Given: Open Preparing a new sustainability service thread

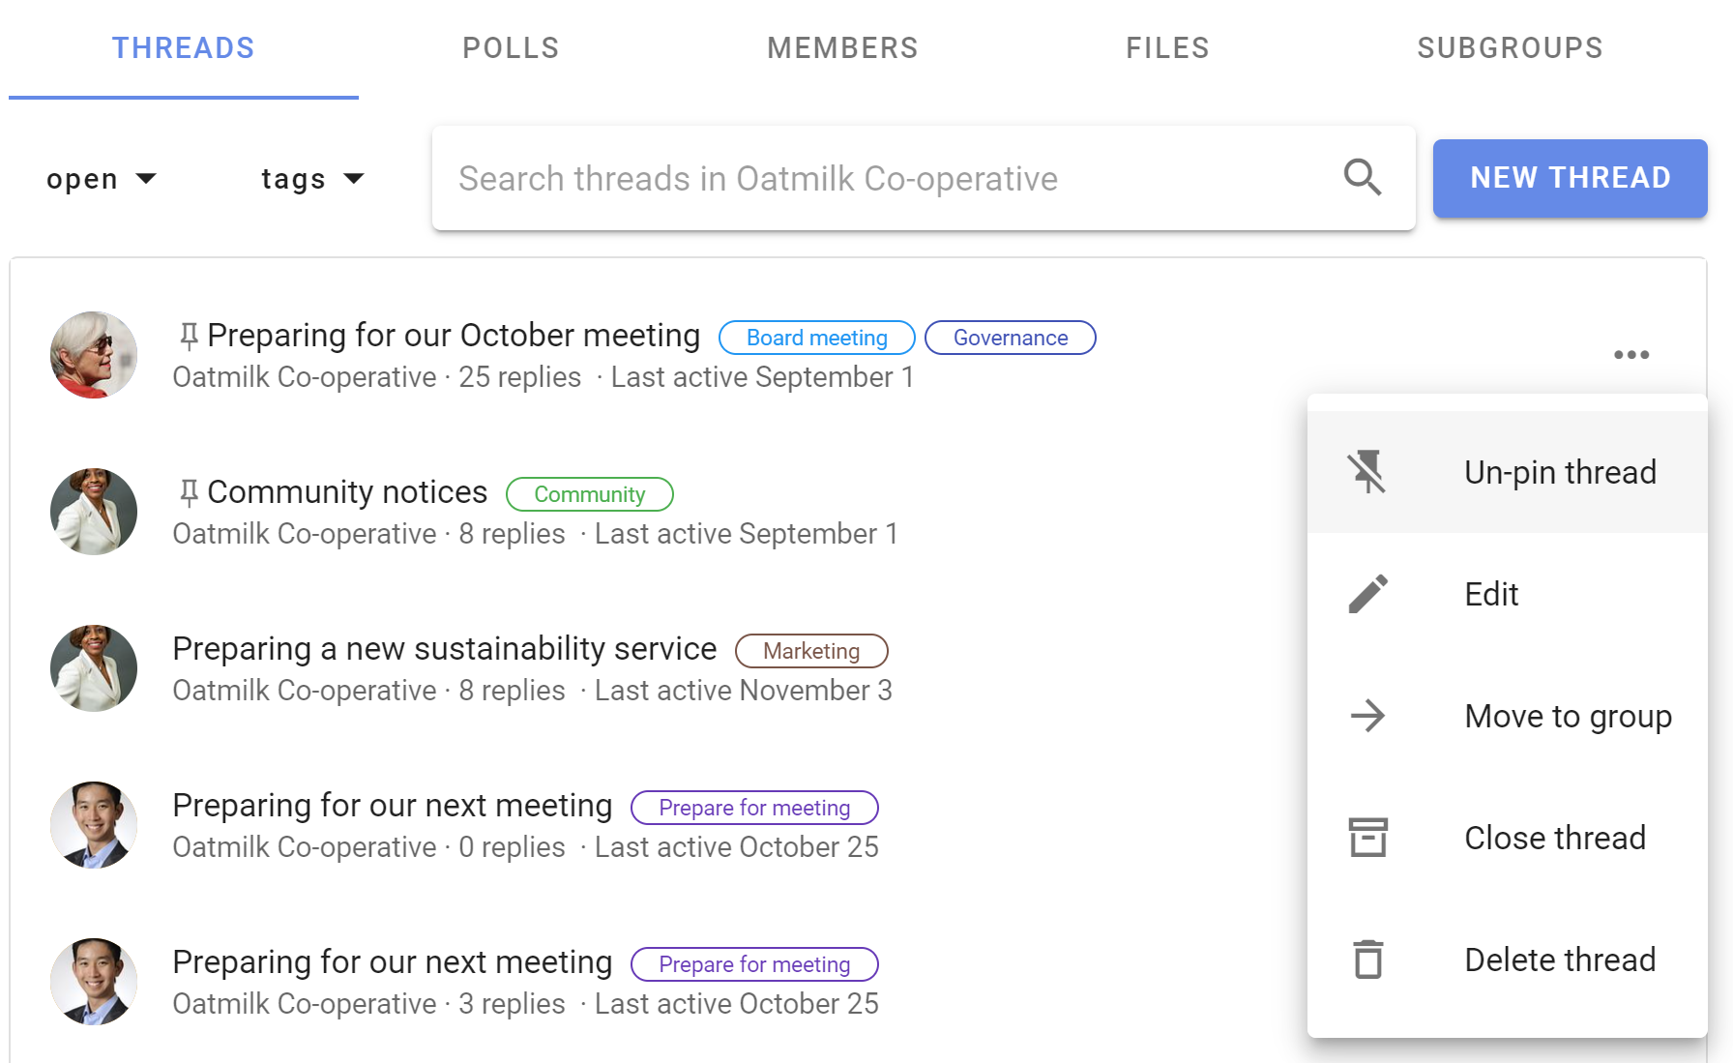Looking at the screenshot, I should (x=444, y=648).
